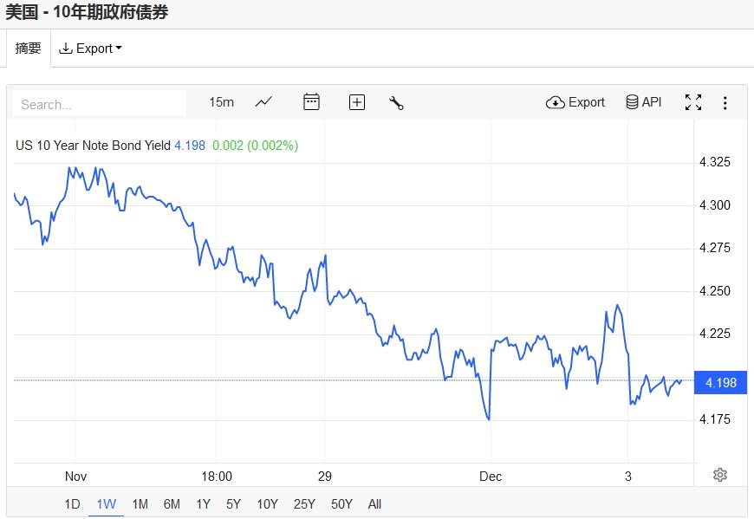
Task: Switch to the 摘要 tab
Action: pyautogui.click(x=28, y=49)
